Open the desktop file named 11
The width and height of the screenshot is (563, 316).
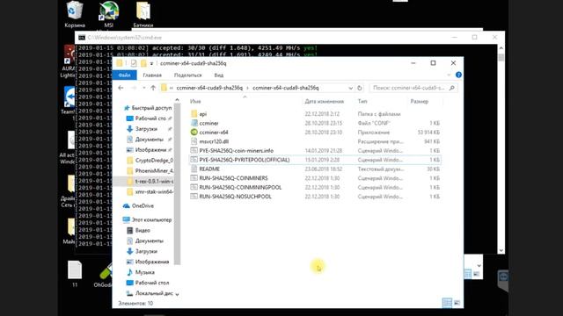click(x=75, y=274)
